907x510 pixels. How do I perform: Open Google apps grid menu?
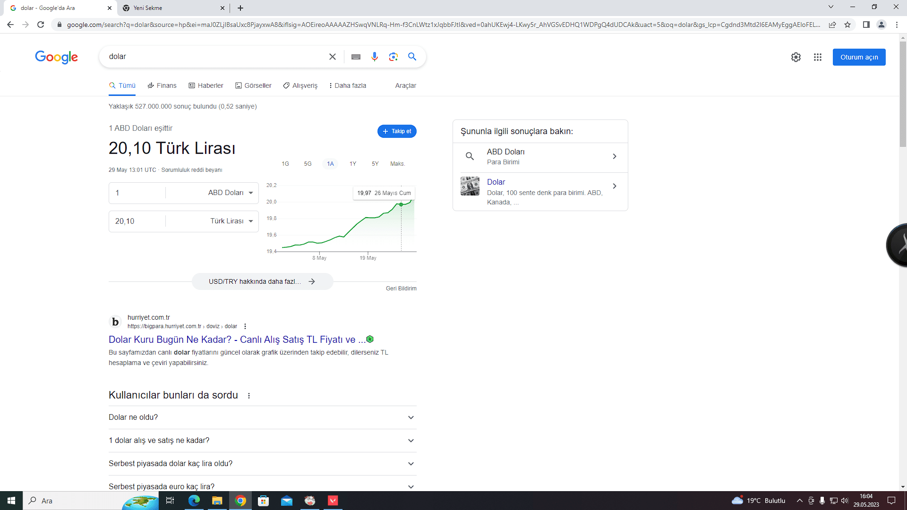click(x=817, y=57)
